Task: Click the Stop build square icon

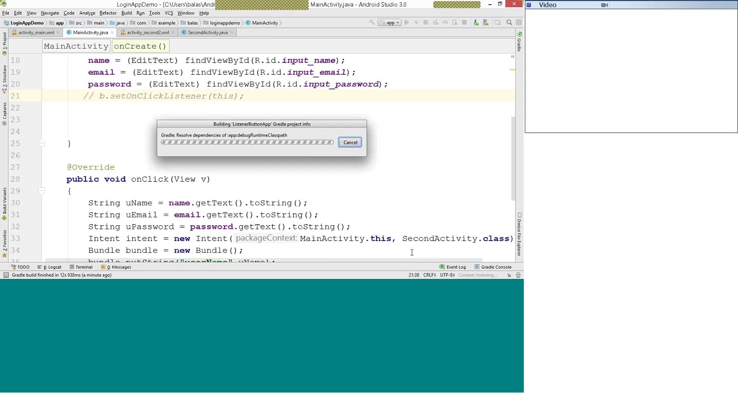Action: (464, 23)
